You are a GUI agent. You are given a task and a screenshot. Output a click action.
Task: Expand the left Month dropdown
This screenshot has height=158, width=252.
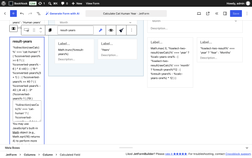(x=96, y=22)
